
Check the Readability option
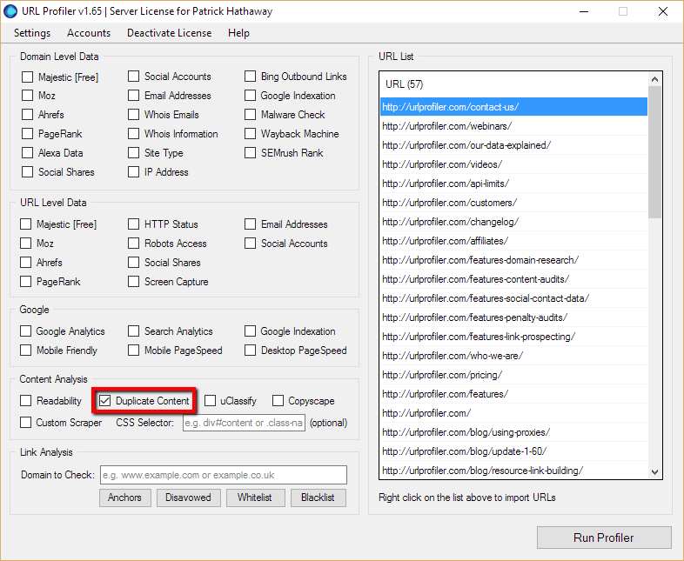point(26,401)
